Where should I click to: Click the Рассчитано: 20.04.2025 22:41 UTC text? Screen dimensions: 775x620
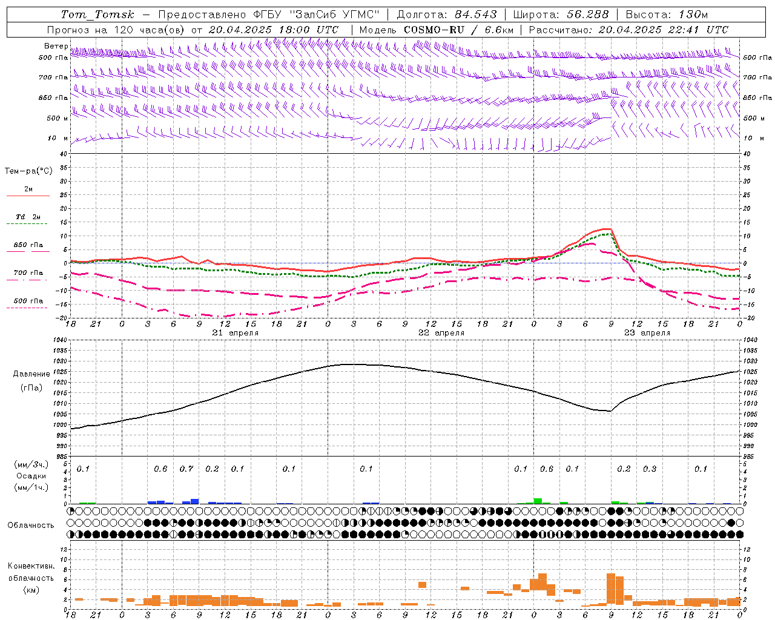click(628, 30)
